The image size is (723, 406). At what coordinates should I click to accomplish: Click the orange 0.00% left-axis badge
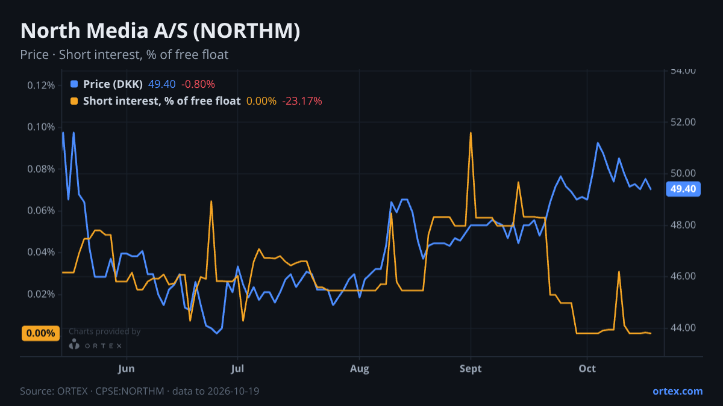click(x=41, y=333)
